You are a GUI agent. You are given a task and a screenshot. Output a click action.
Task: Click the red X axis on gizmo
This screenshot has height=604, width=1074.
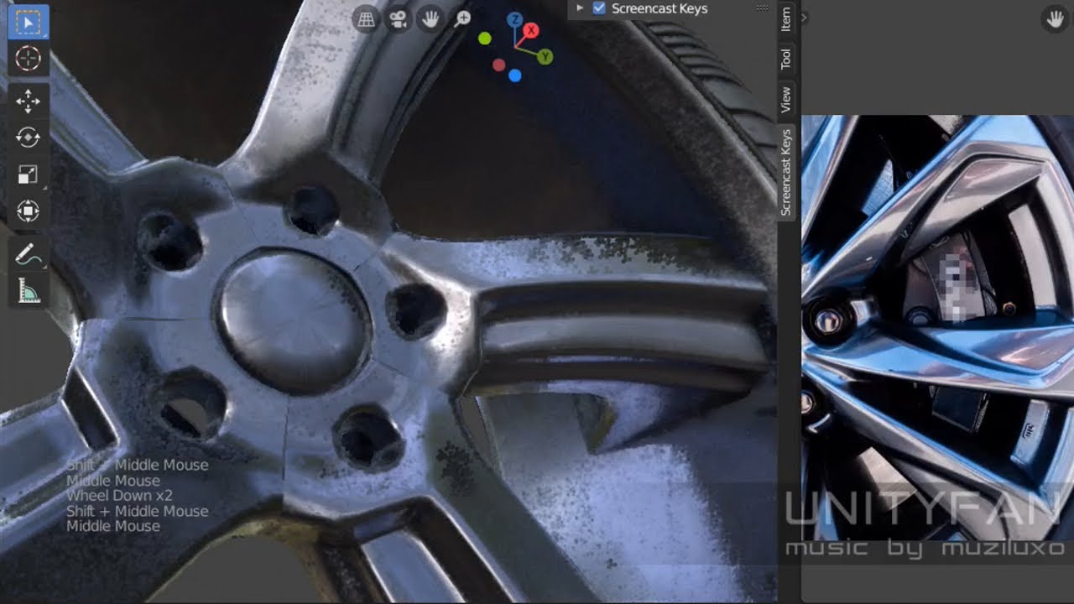click(x=530, y=30)
